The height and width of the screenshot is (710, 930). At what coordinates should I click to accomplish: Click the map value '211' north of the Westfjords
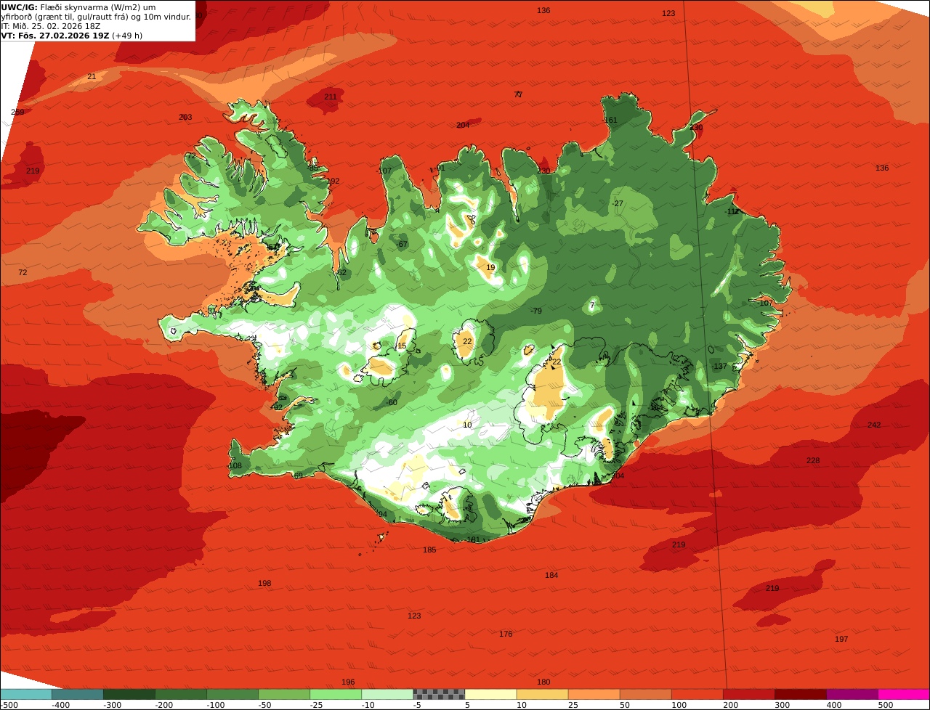[331, 97]
